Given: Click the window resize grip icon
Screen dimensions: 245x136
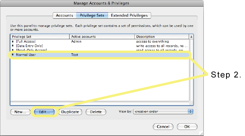Looking at the screenshot, I should (x=202, y=133).
